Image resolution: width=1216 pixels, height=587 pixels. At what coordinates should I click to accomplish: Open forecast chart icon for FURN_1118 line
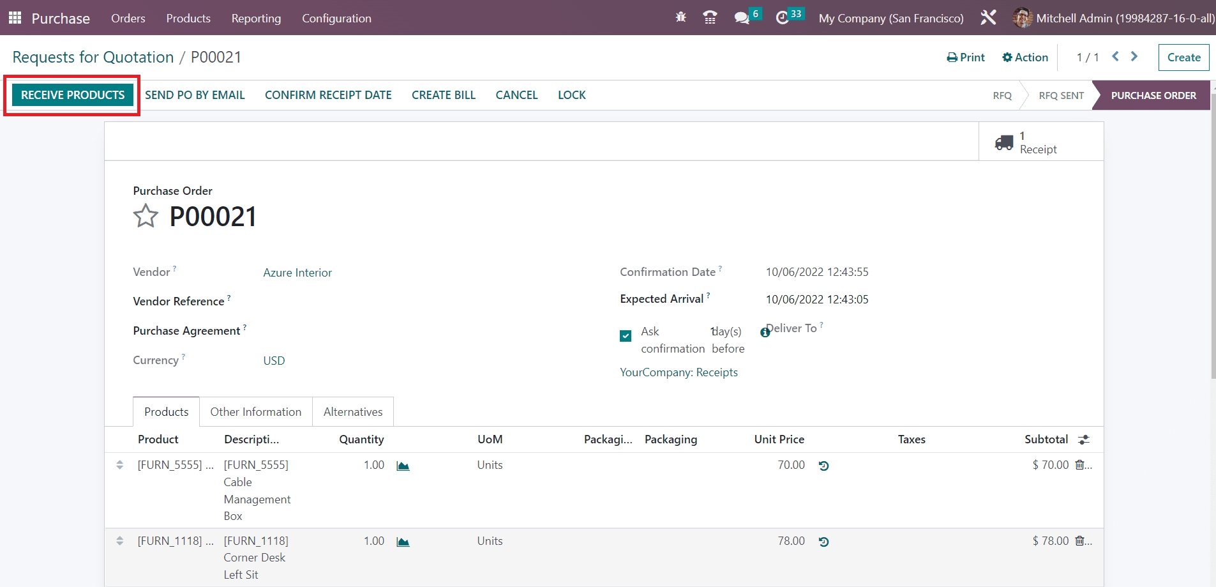tap(403, 542)
